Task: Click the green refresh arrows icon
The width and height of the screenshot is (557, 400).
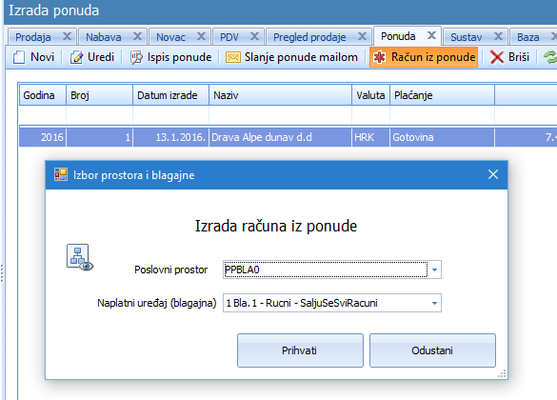Action: click(x=550, y=57)
